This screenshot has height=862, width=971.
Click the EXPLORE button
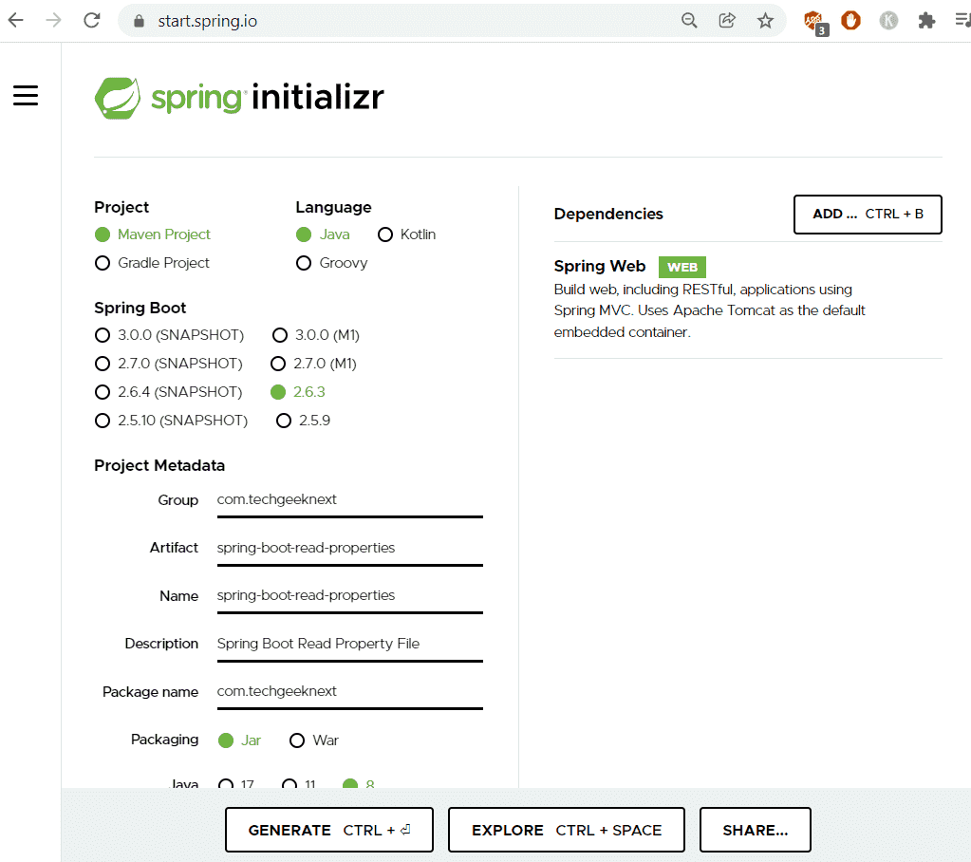[566, 830]
